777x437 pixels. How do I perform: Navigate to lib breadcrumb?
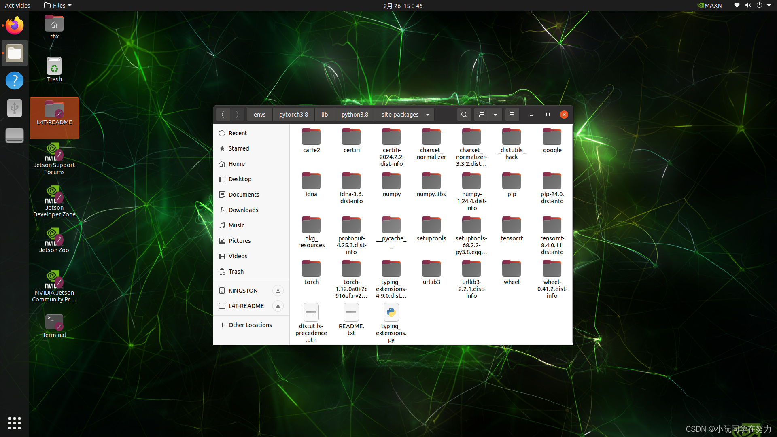click(325, 115)
